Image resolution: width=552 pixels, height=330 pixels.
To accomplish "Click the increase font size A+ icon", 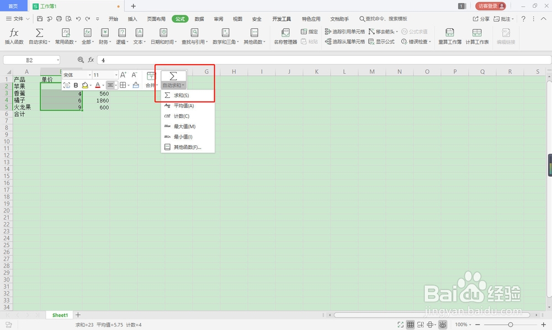I will coord(123,75).
